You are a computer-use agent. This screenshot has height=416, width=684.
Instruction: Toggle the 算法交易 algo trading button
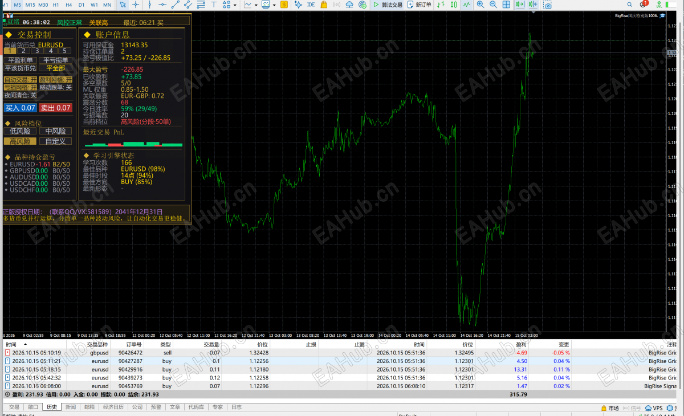click(x=388, y=5)
